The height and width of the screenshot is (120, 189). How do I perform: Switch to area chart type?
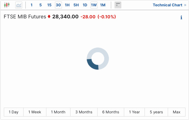tap(19, 5)
